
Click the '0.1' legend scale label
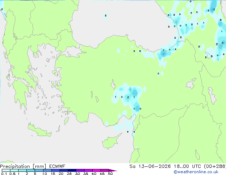(4, 174)
